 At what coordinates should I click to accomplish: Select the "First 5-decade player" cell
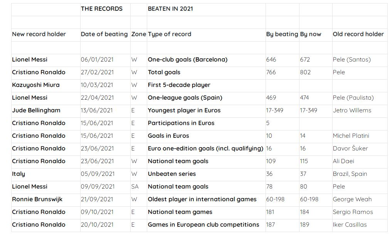[x=179, y=85]
